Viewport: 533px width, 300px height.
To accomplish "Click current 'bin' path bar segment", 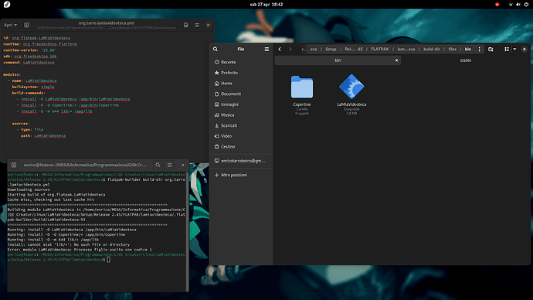I will click(x=468, y=49).
